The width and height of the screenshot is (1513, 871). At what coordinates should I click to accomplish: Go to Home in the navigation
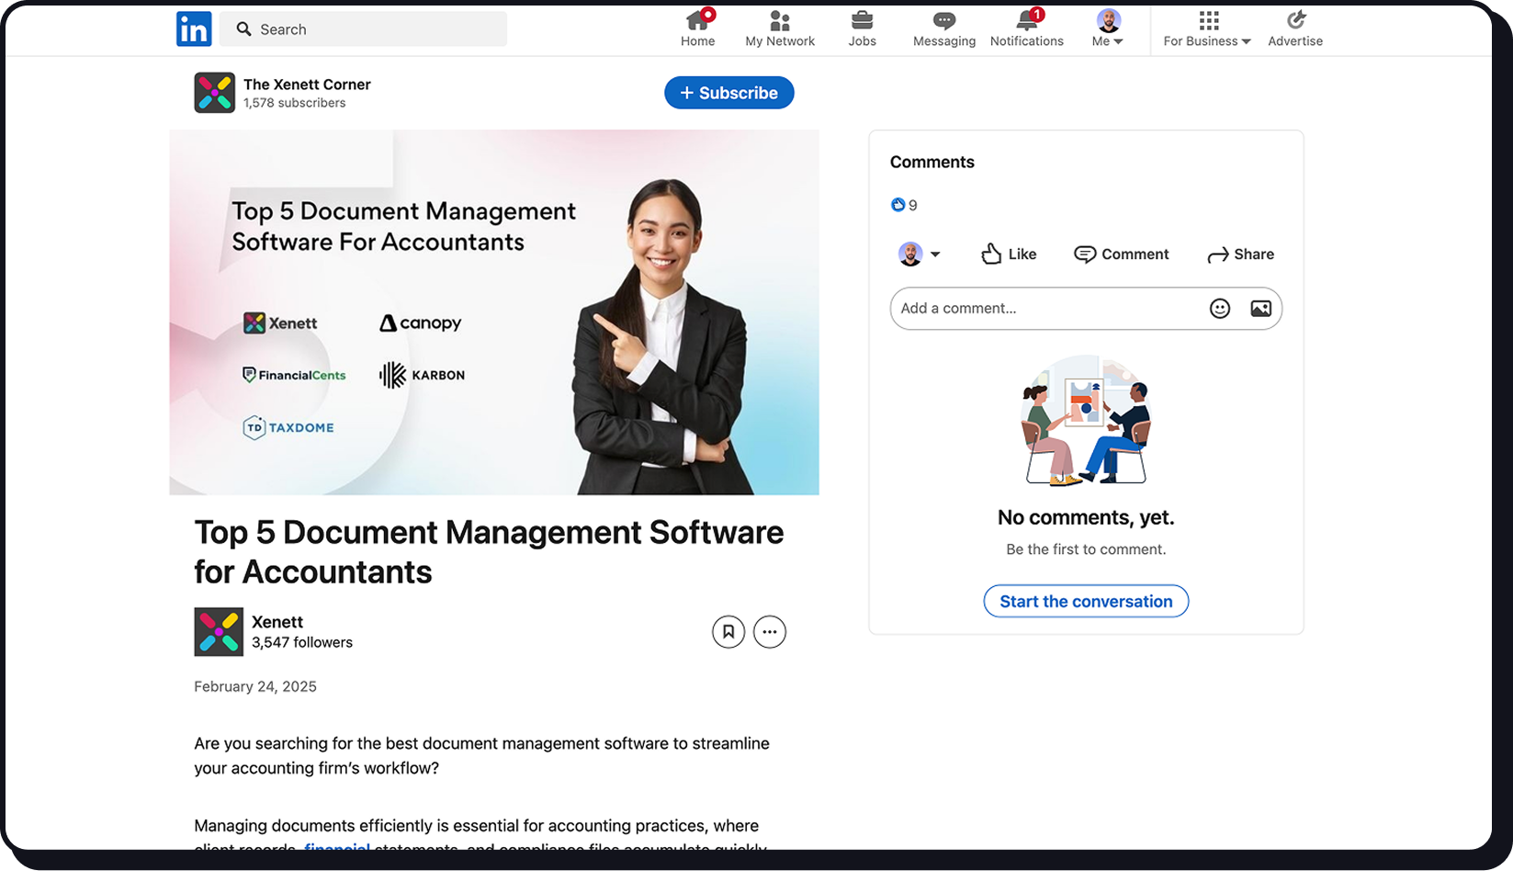[698, 28]
